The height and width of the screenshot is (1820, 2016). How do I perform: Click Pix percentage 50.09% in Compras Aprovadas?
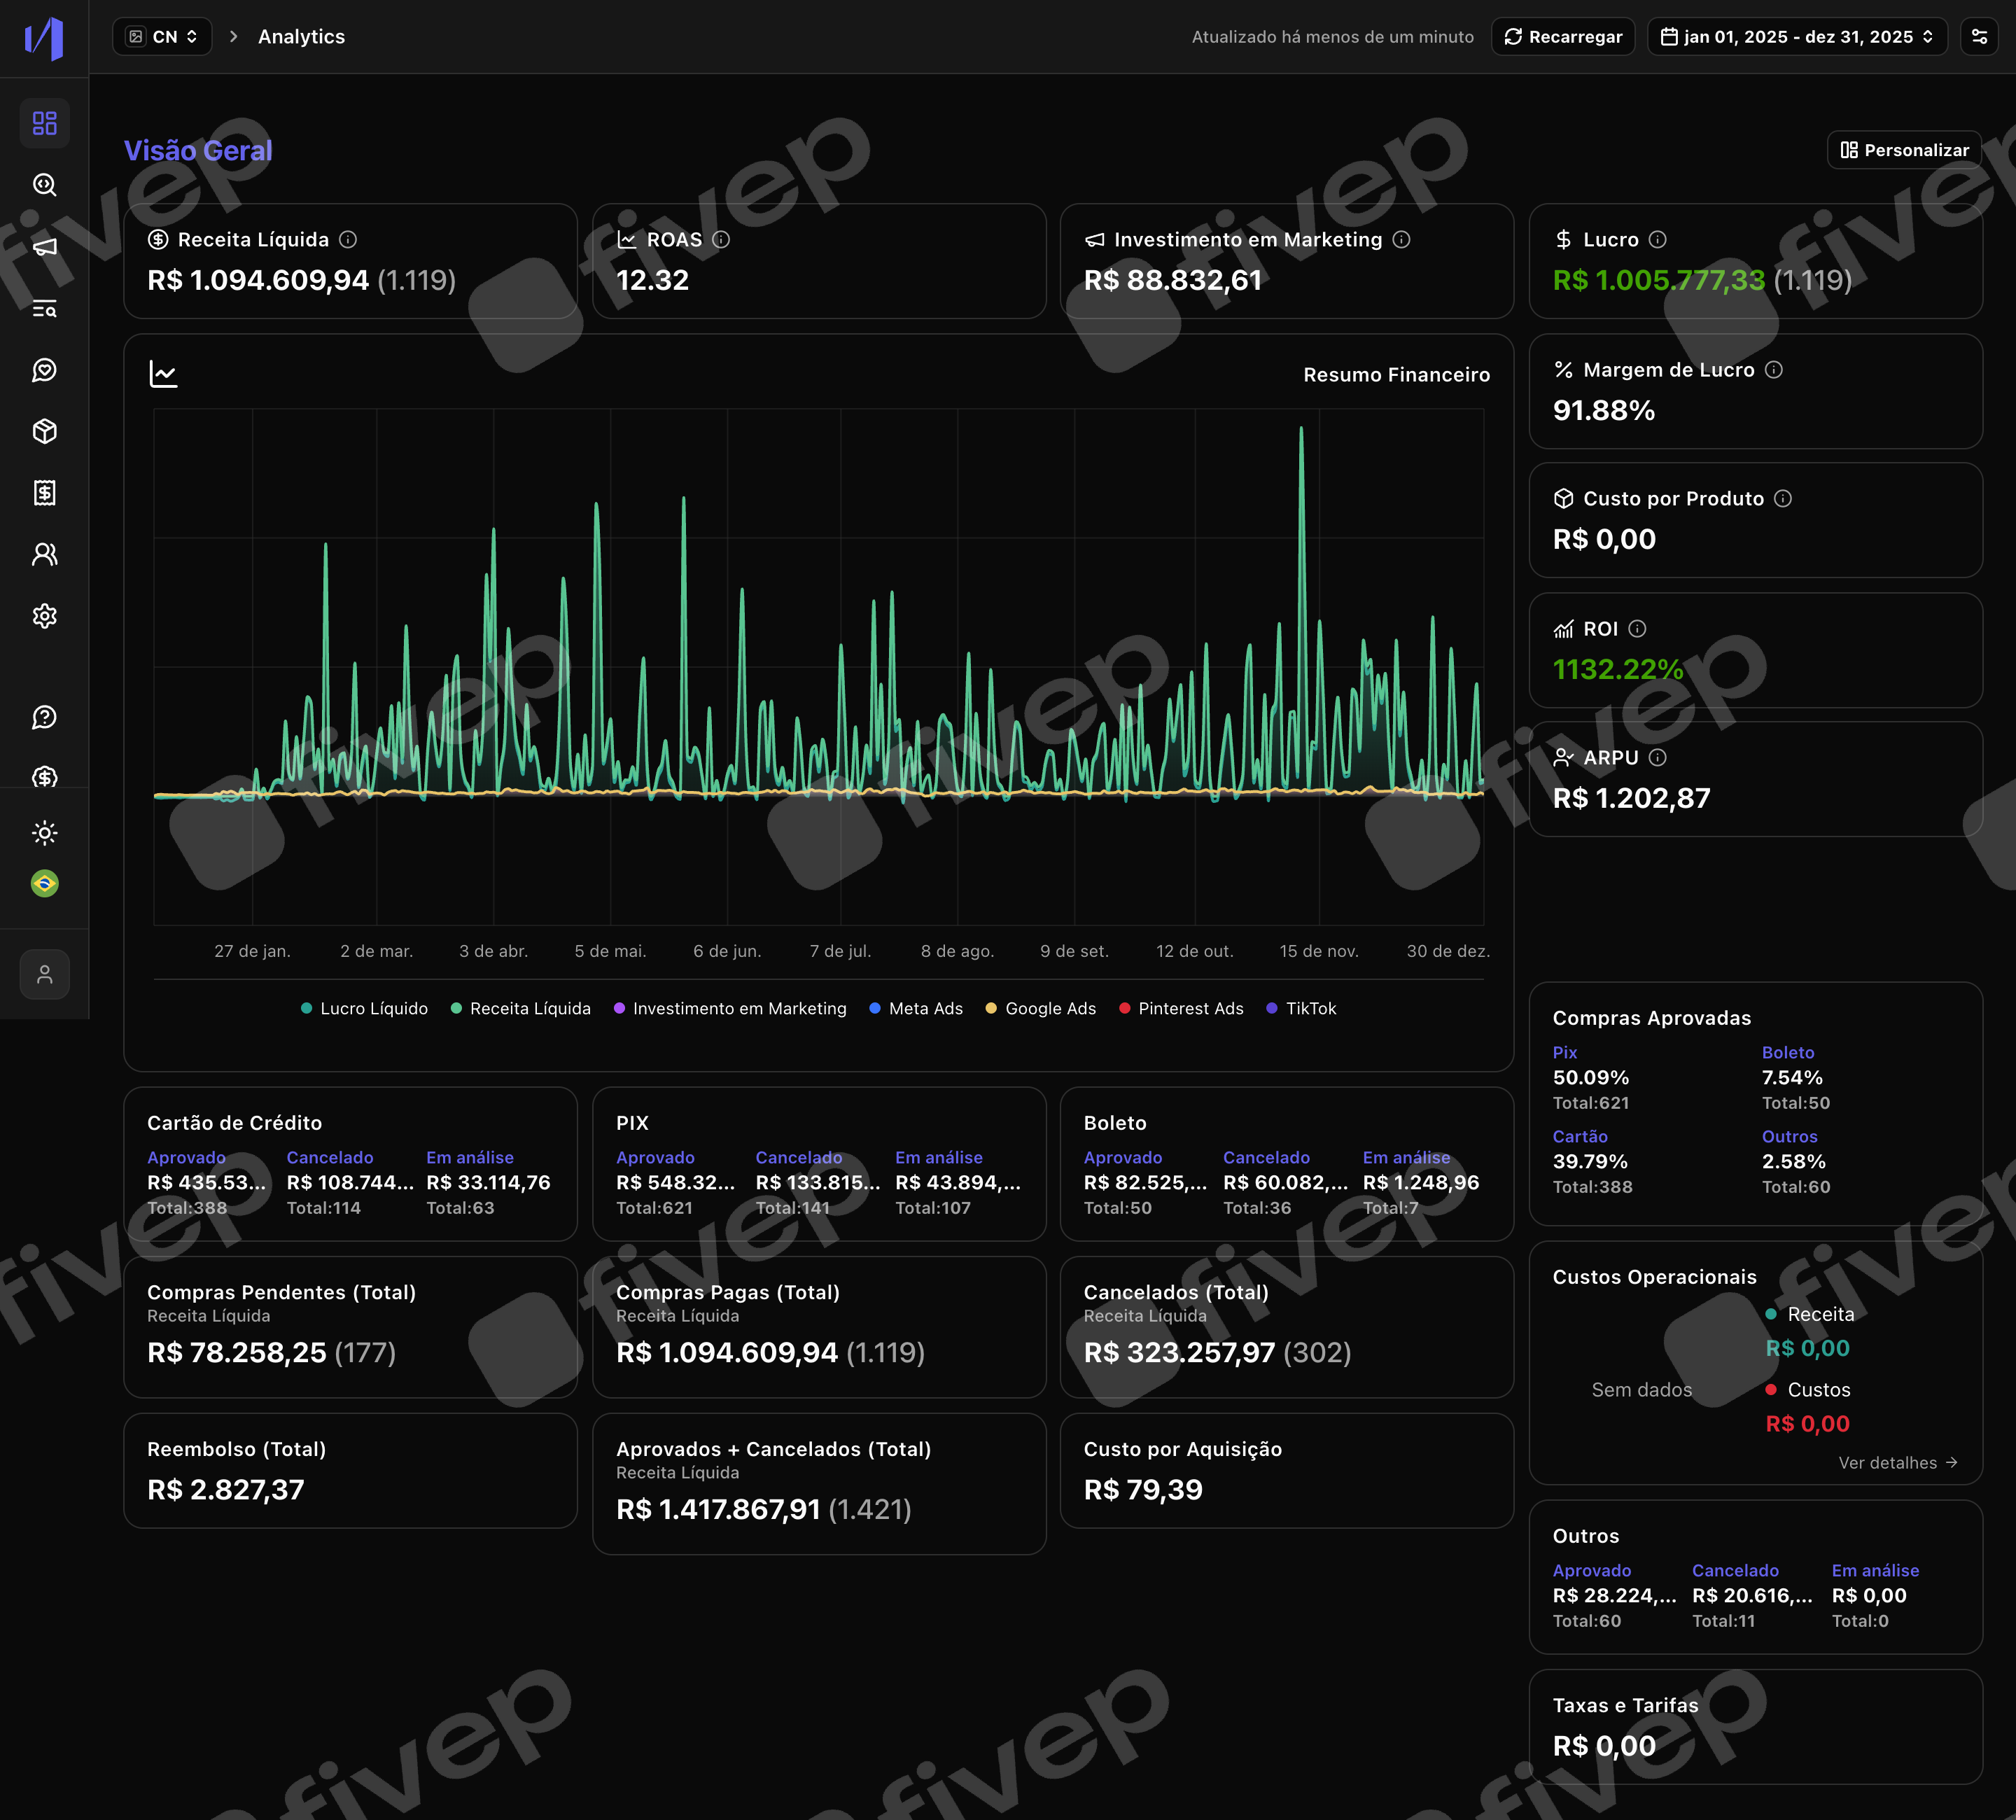point(1591,1078)
